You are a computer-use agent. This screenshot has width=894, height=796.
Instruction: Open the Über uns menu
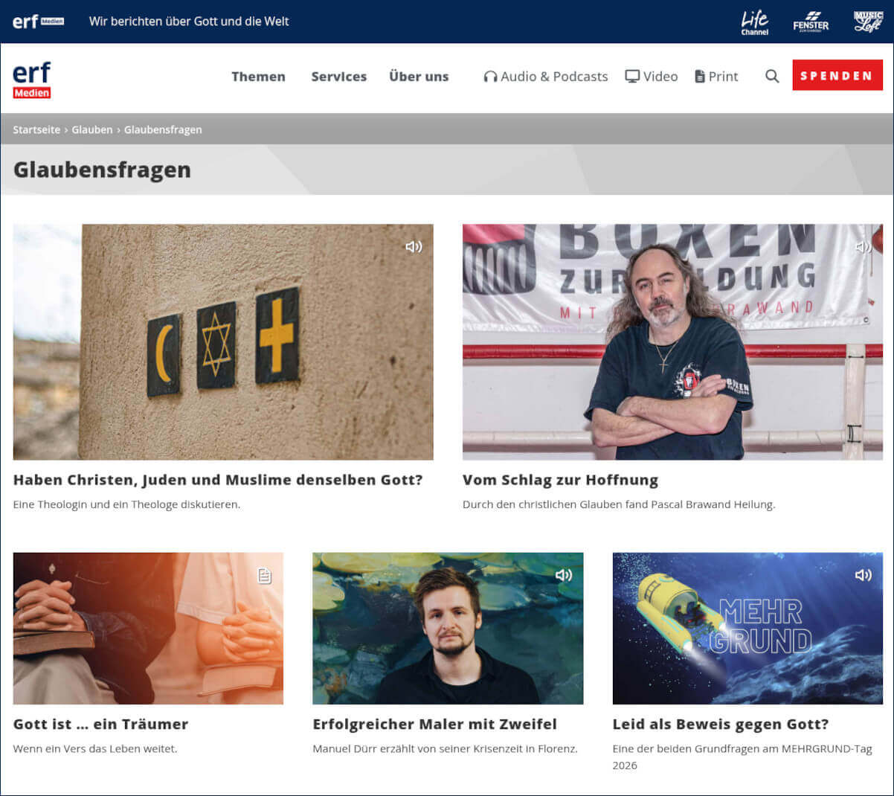[x=419, y=76]
